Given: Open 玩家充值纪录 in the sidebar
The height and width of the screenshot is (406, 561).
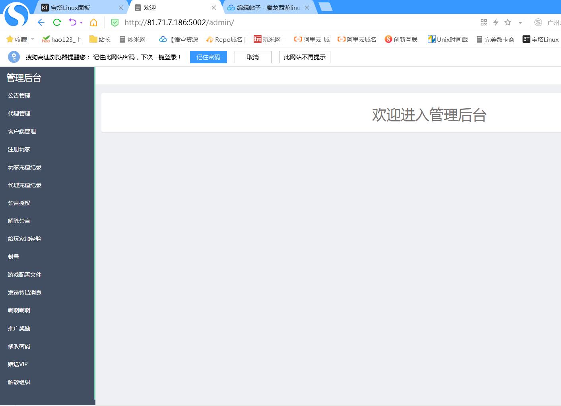Looking at the screenshot, I should point(25,167).
